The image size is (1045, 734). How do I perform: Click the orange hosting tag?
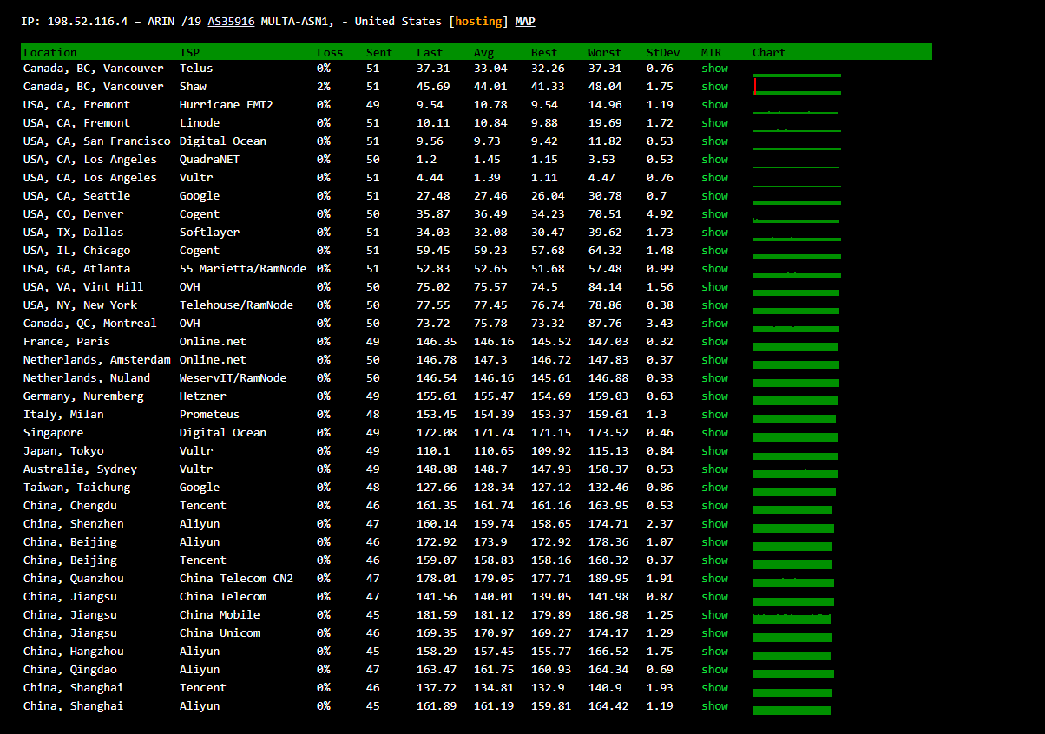point(478,21)
